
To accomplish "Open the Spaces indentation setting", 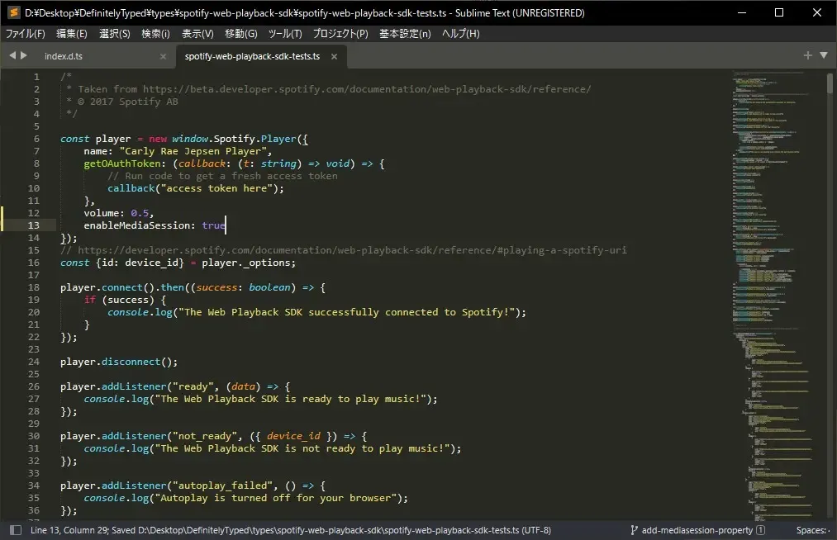I will coord(813,530).
